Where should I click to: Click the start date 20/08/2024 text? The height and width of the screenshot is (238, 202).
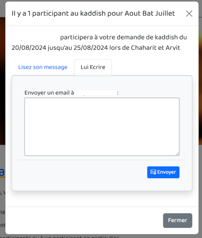pyautogui.click(x=29, y=48)
